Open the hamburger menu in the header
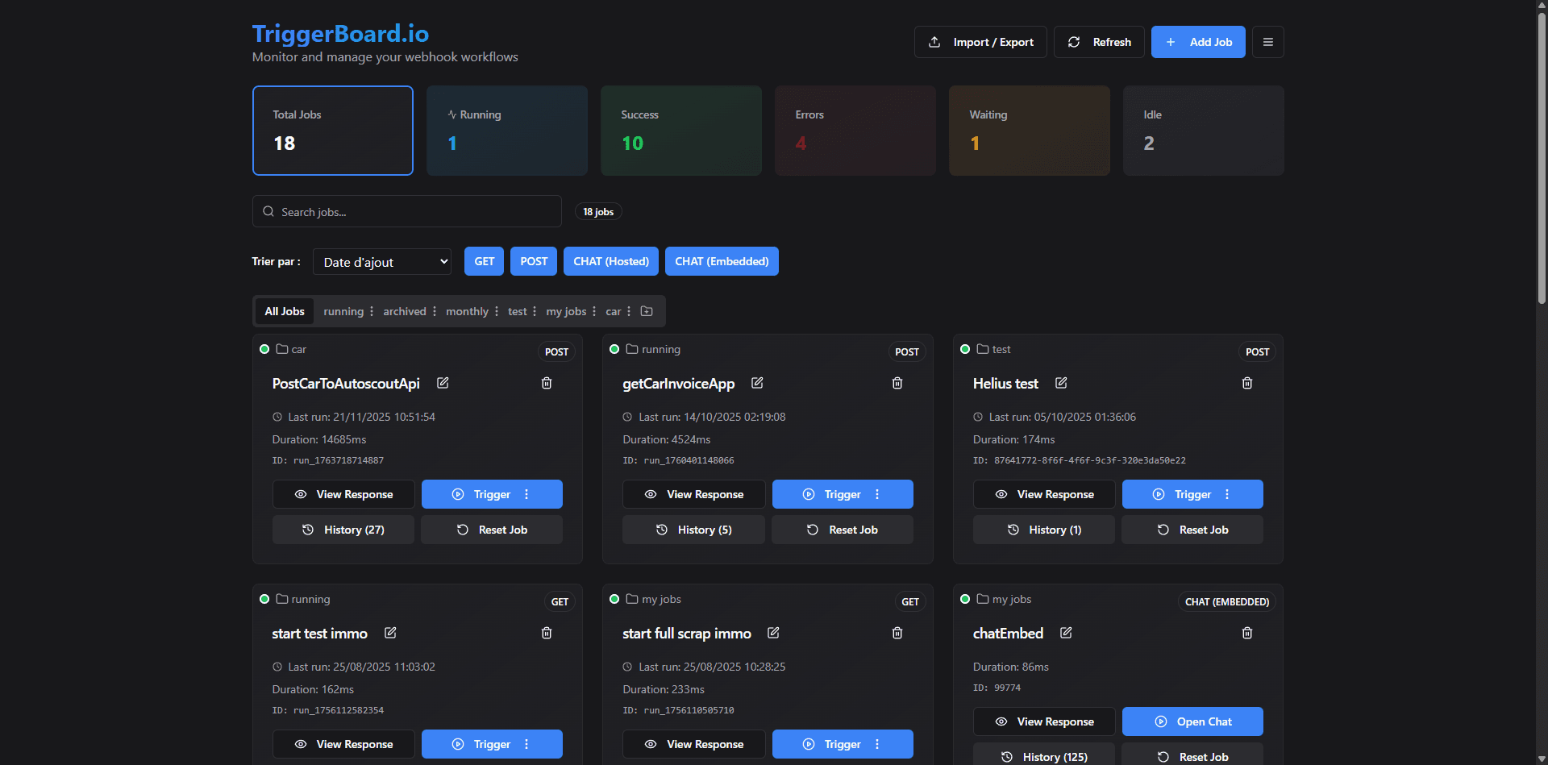1548x765 pixels. 1267,42
